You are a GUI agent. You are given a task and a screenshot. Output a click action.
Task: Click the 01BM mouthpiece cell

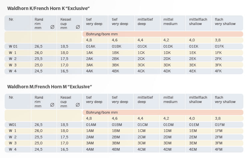point(117,125)
